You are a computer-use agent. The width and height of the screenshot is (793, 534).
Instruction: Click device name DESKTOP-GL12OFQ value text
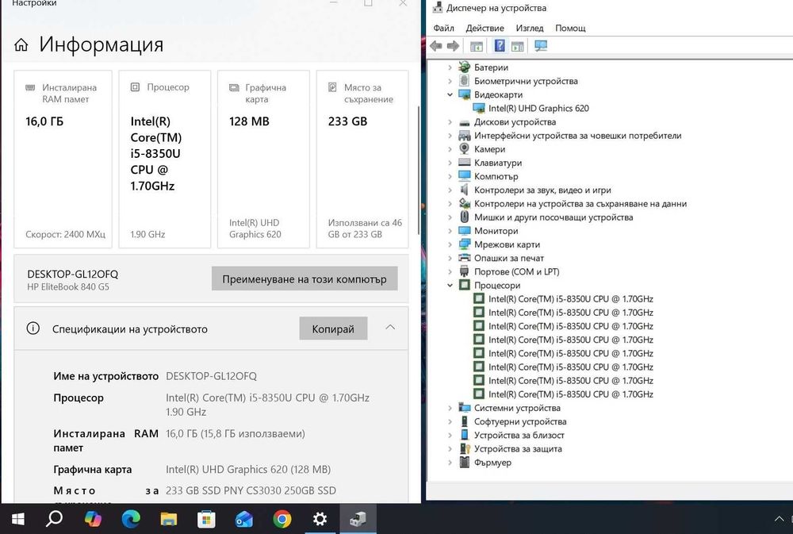click(x=212, y=377)
